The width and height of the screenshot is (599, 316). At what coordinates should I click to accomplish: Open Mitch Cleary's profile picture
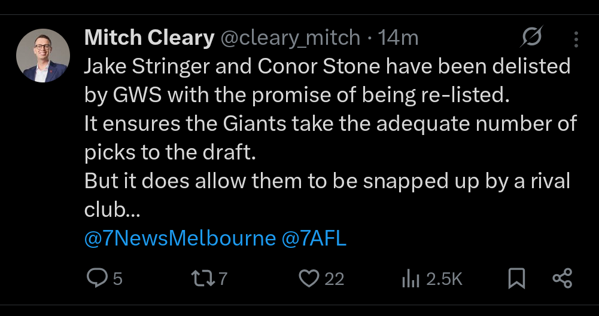click(43, 56)
